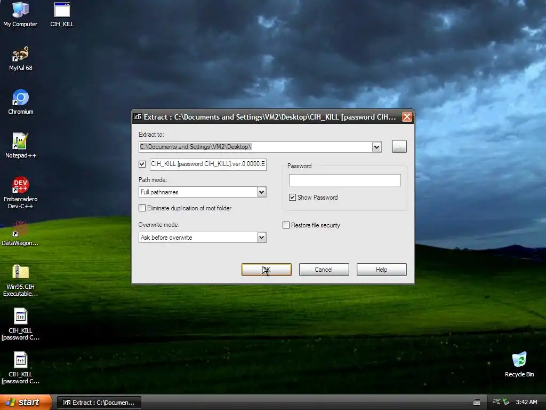Screen dimensions: 546x410
Task: Click the Cancel button
Action: click(324, 270)
